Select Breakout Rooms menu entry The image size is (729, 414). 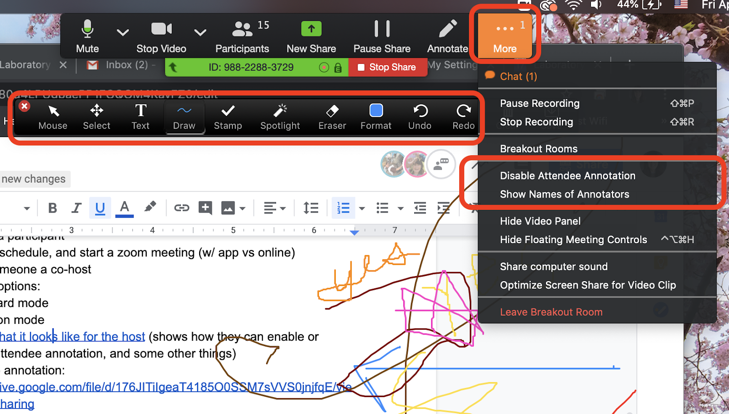(x=539, y=149)
